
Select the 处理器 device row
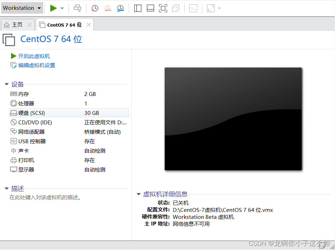tap(69, 104)
